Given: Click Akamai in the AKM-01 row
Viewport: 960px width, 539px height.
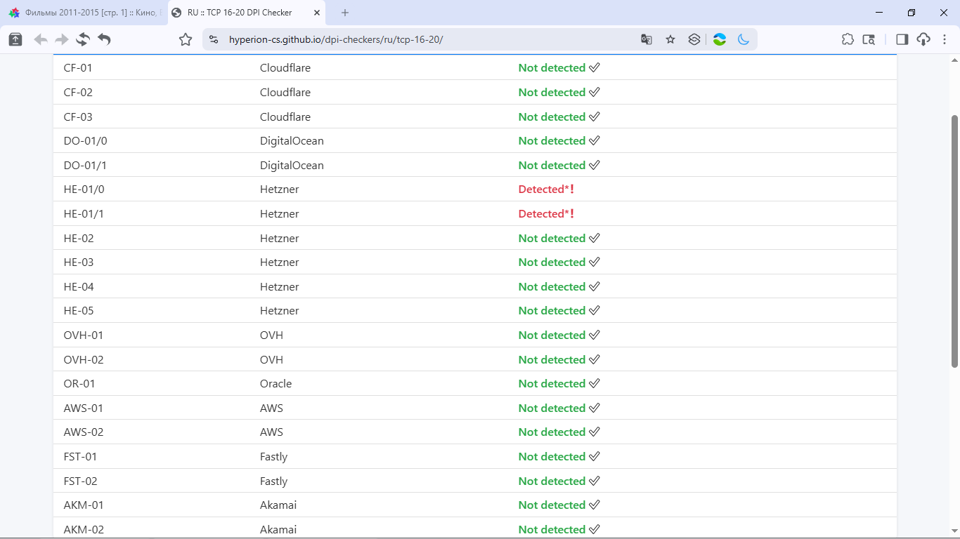Looking at the screenshot, I should (x=278, y=505).
